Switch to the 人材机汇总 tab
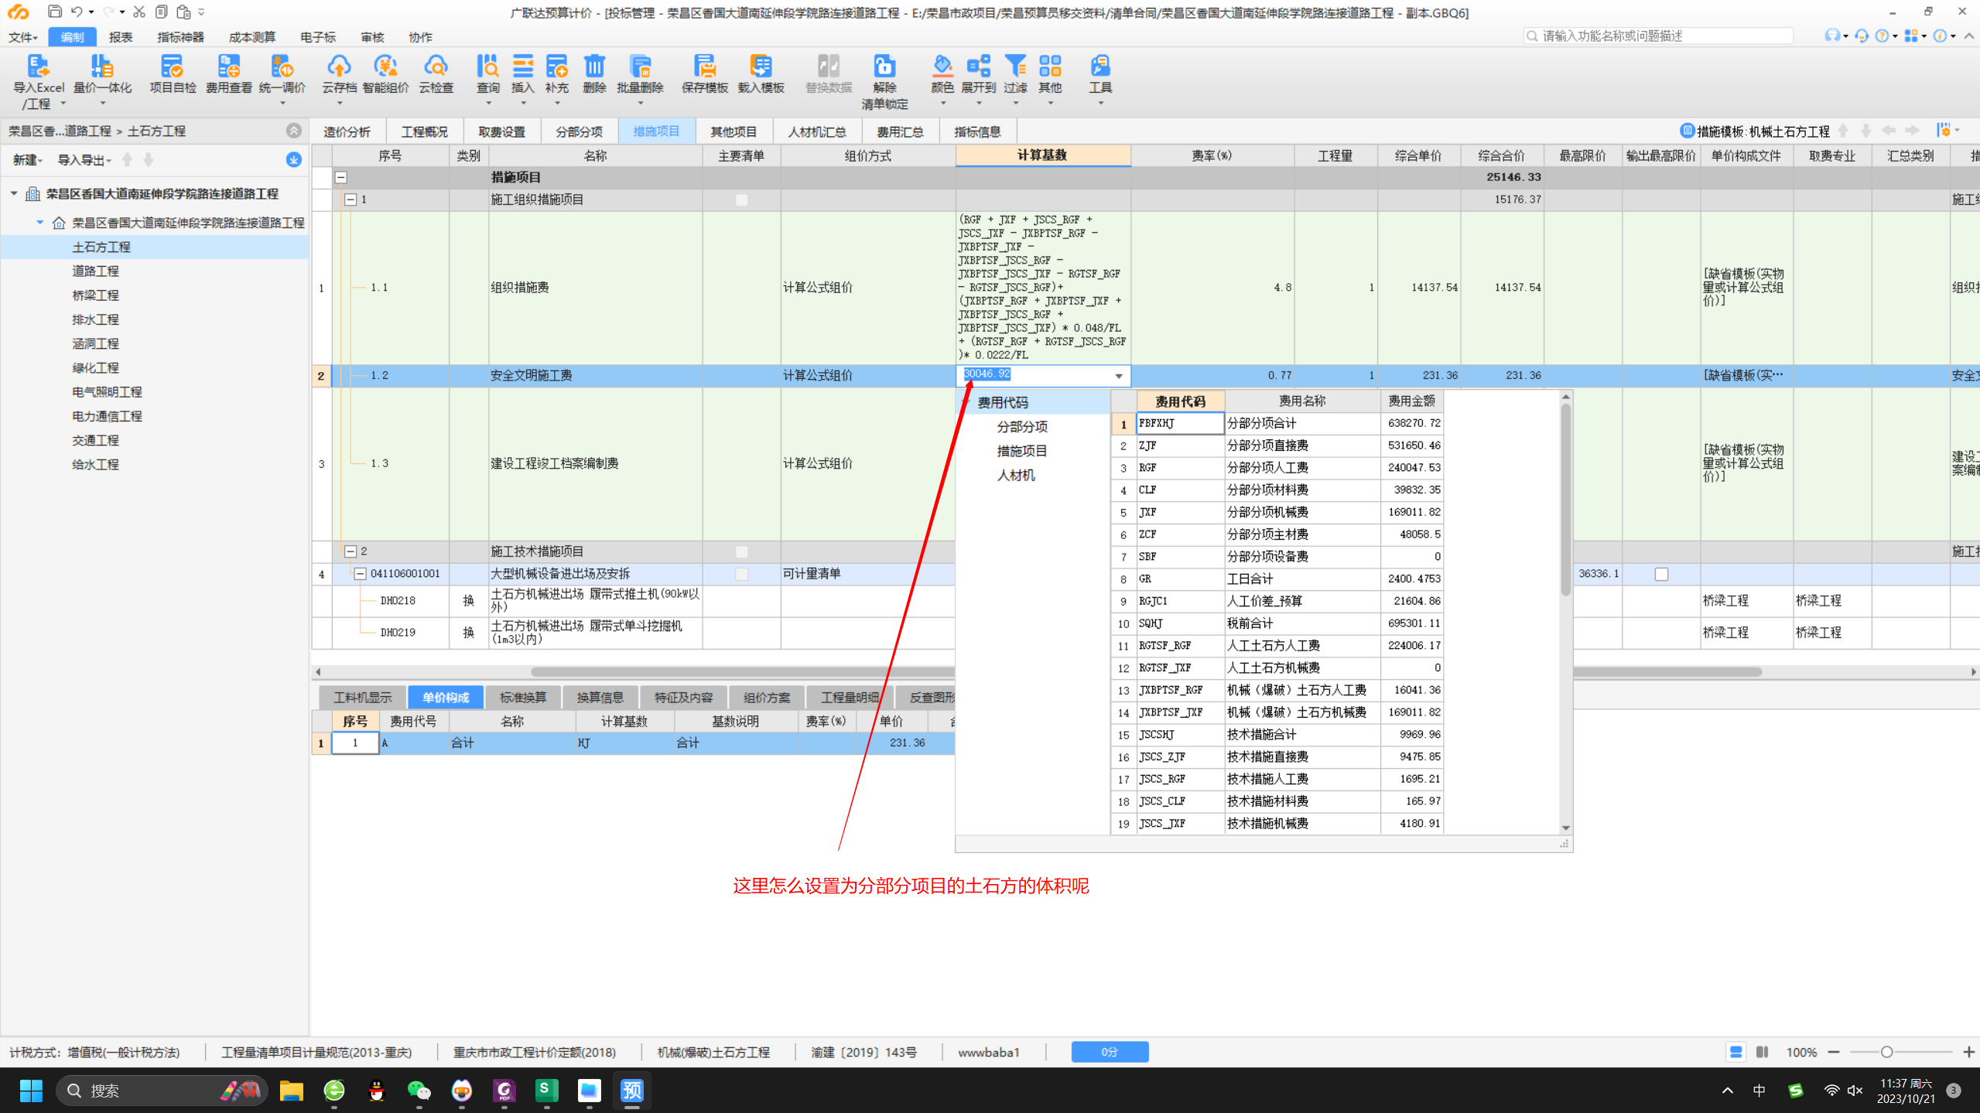The height and width of the screenshot is (1113, 1980). [x=817, y=131]
